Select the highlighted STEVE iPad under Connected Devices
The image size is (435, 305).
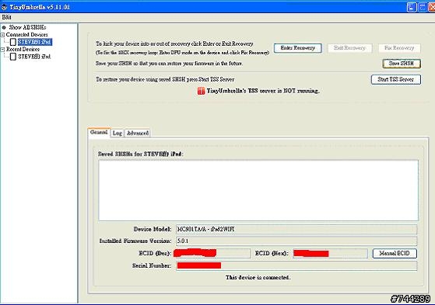[x=35, y=42]
